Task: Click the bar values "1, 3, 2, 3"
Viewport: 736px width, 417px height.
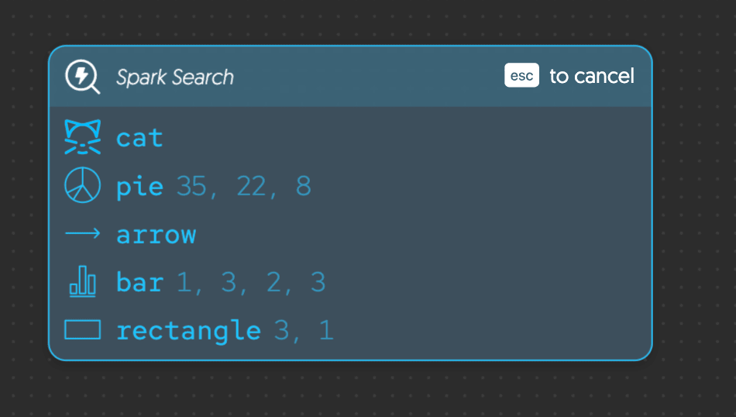Action: 251,283
